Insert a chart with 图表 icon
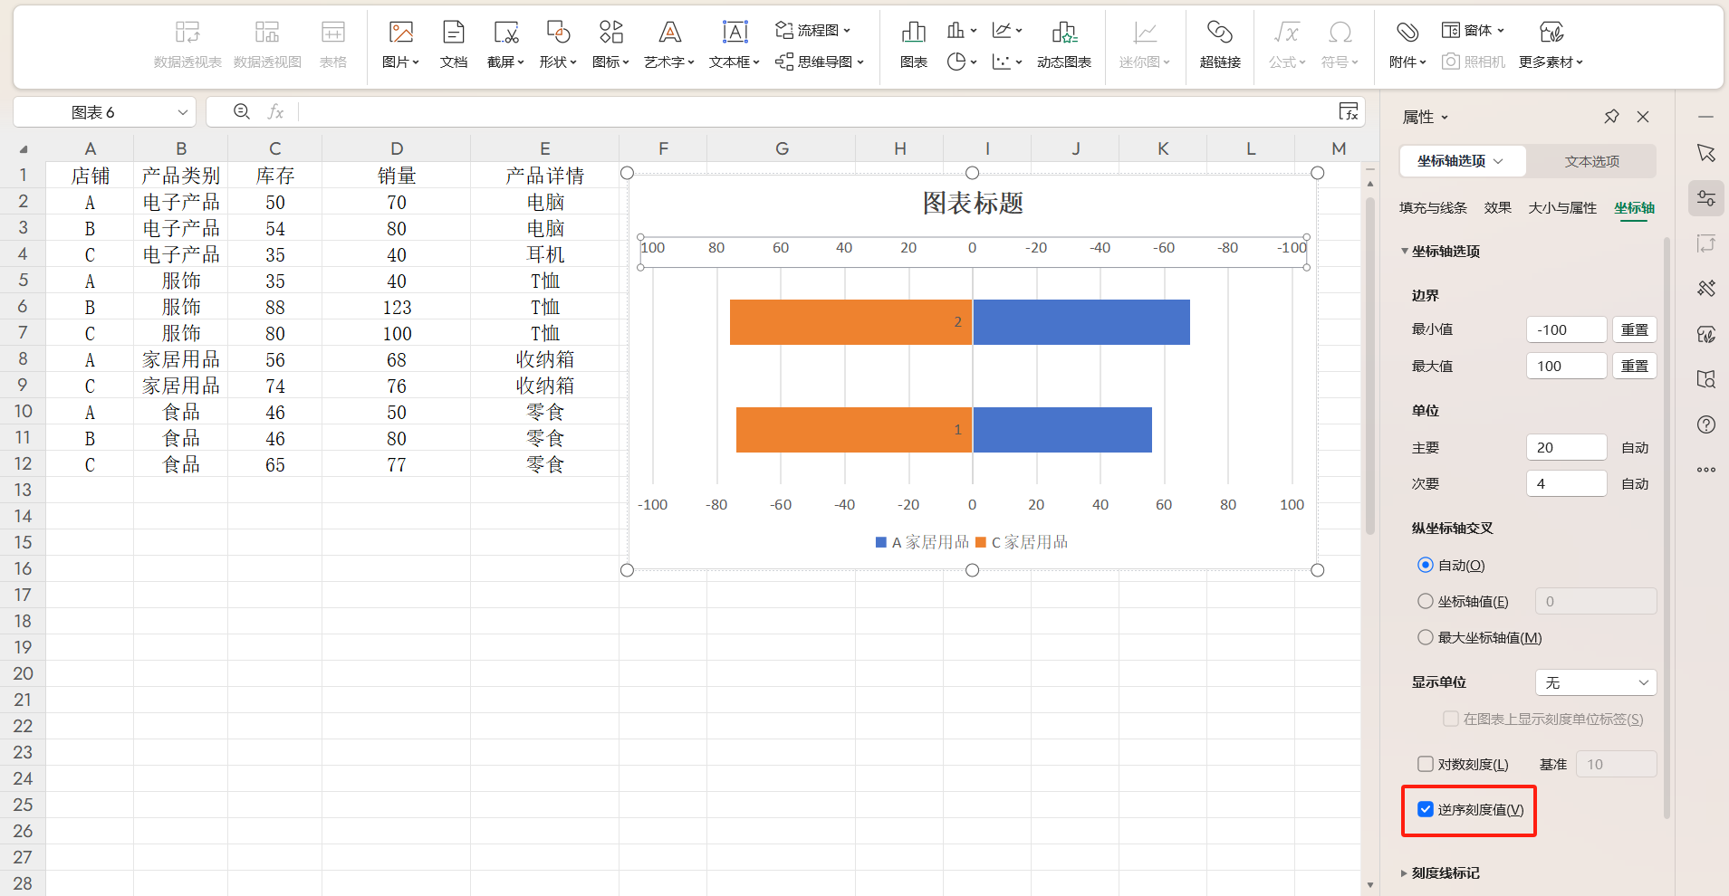 pos(913,33)
